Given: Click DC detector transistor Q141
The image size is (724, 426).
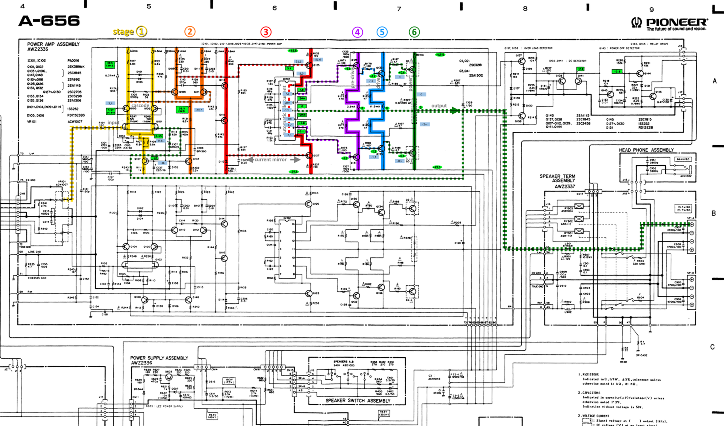Looking at the screenshot, I should click(x=578, y=81).
